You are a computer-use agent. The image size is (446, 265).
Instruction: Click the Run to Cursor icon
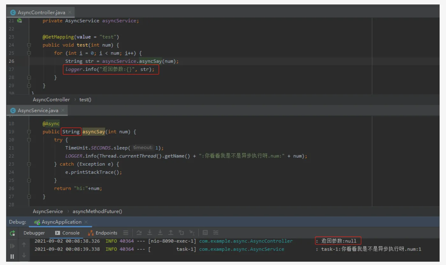pos(192,233)
